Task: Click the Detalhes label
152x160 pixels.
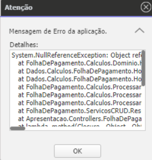Action: click(x=24, y=45)
